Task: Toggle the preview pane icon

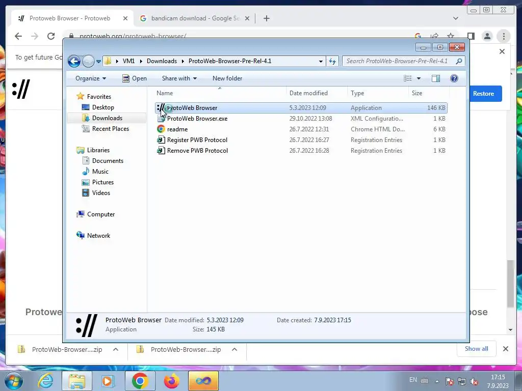Action: [x=436, y=78]
